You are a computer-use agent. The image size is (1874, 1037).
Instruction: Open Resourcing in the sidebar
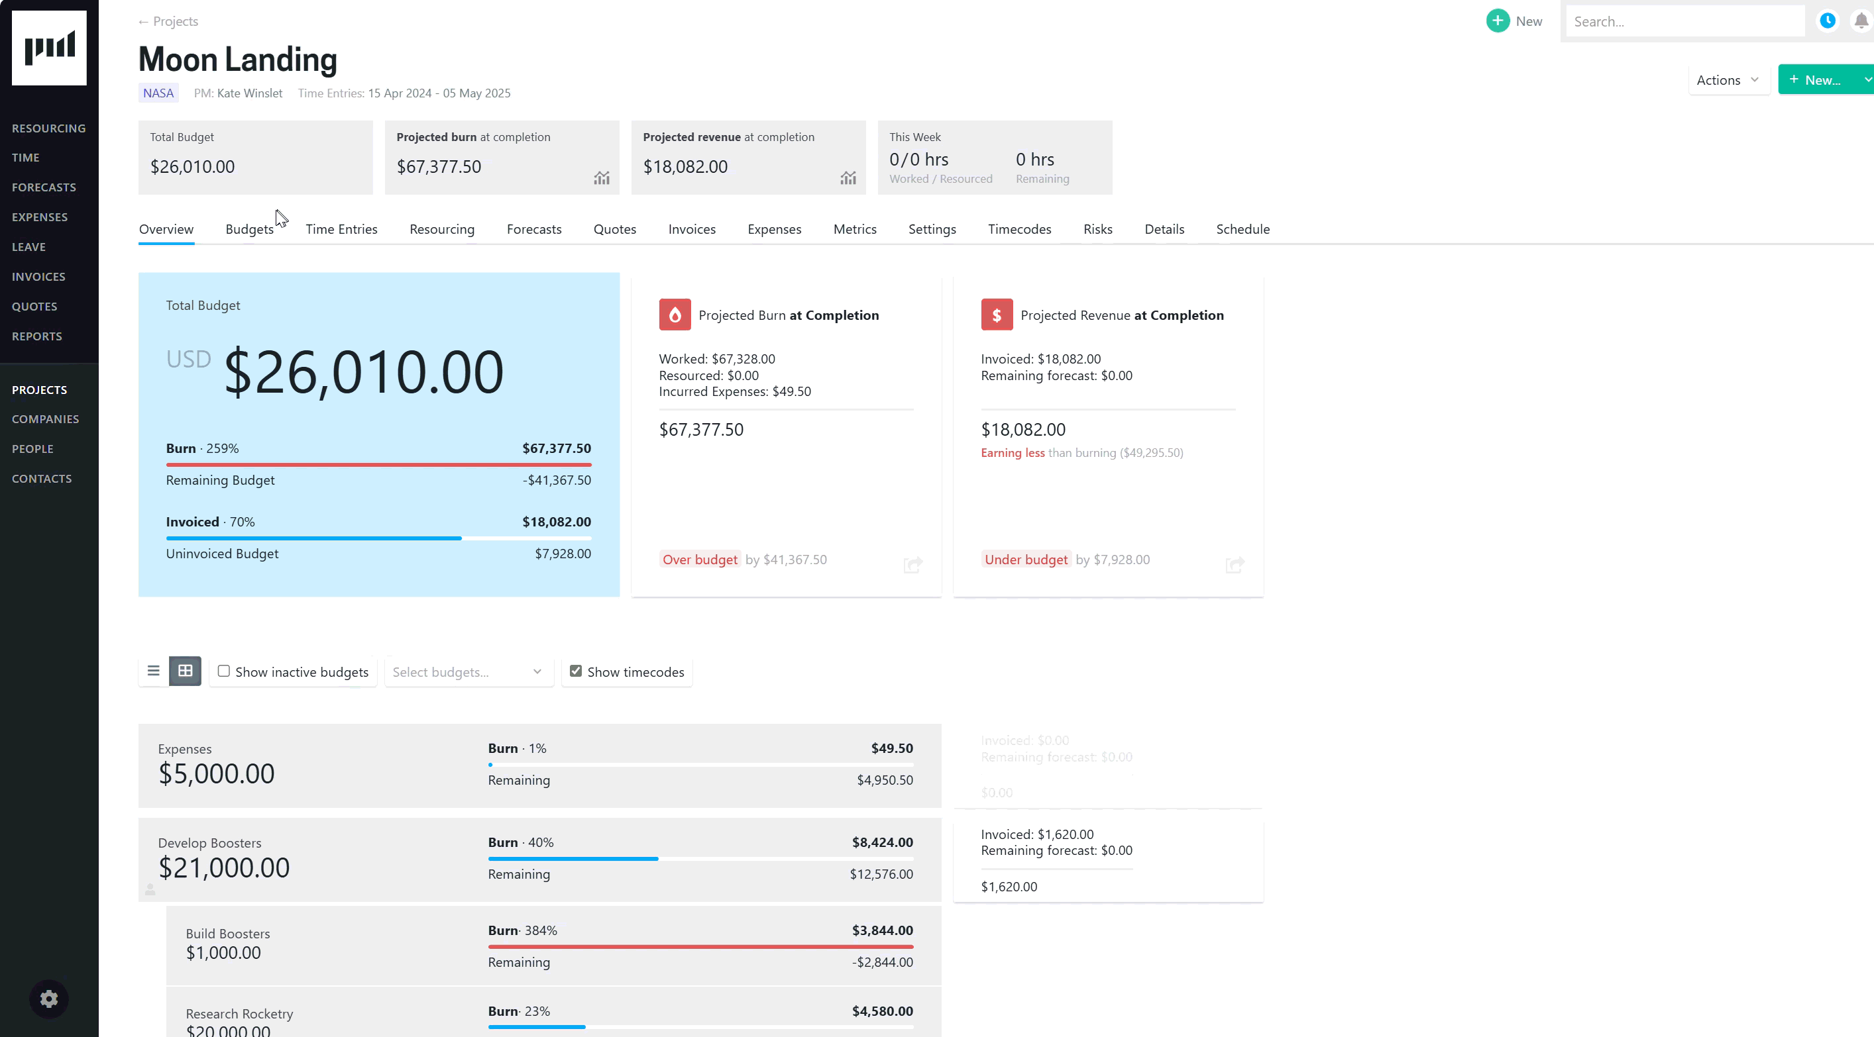[49, 128]
